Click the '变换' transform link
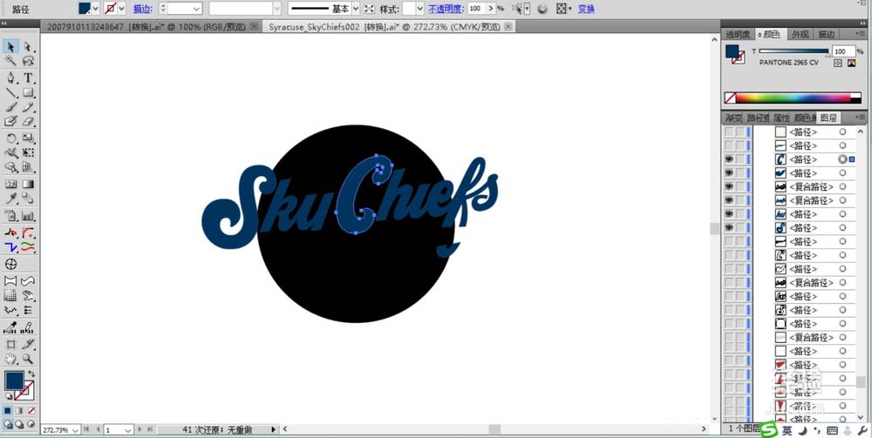Viewport: 872px width, 438px height. pyautogui.click(x=586, y=9)
